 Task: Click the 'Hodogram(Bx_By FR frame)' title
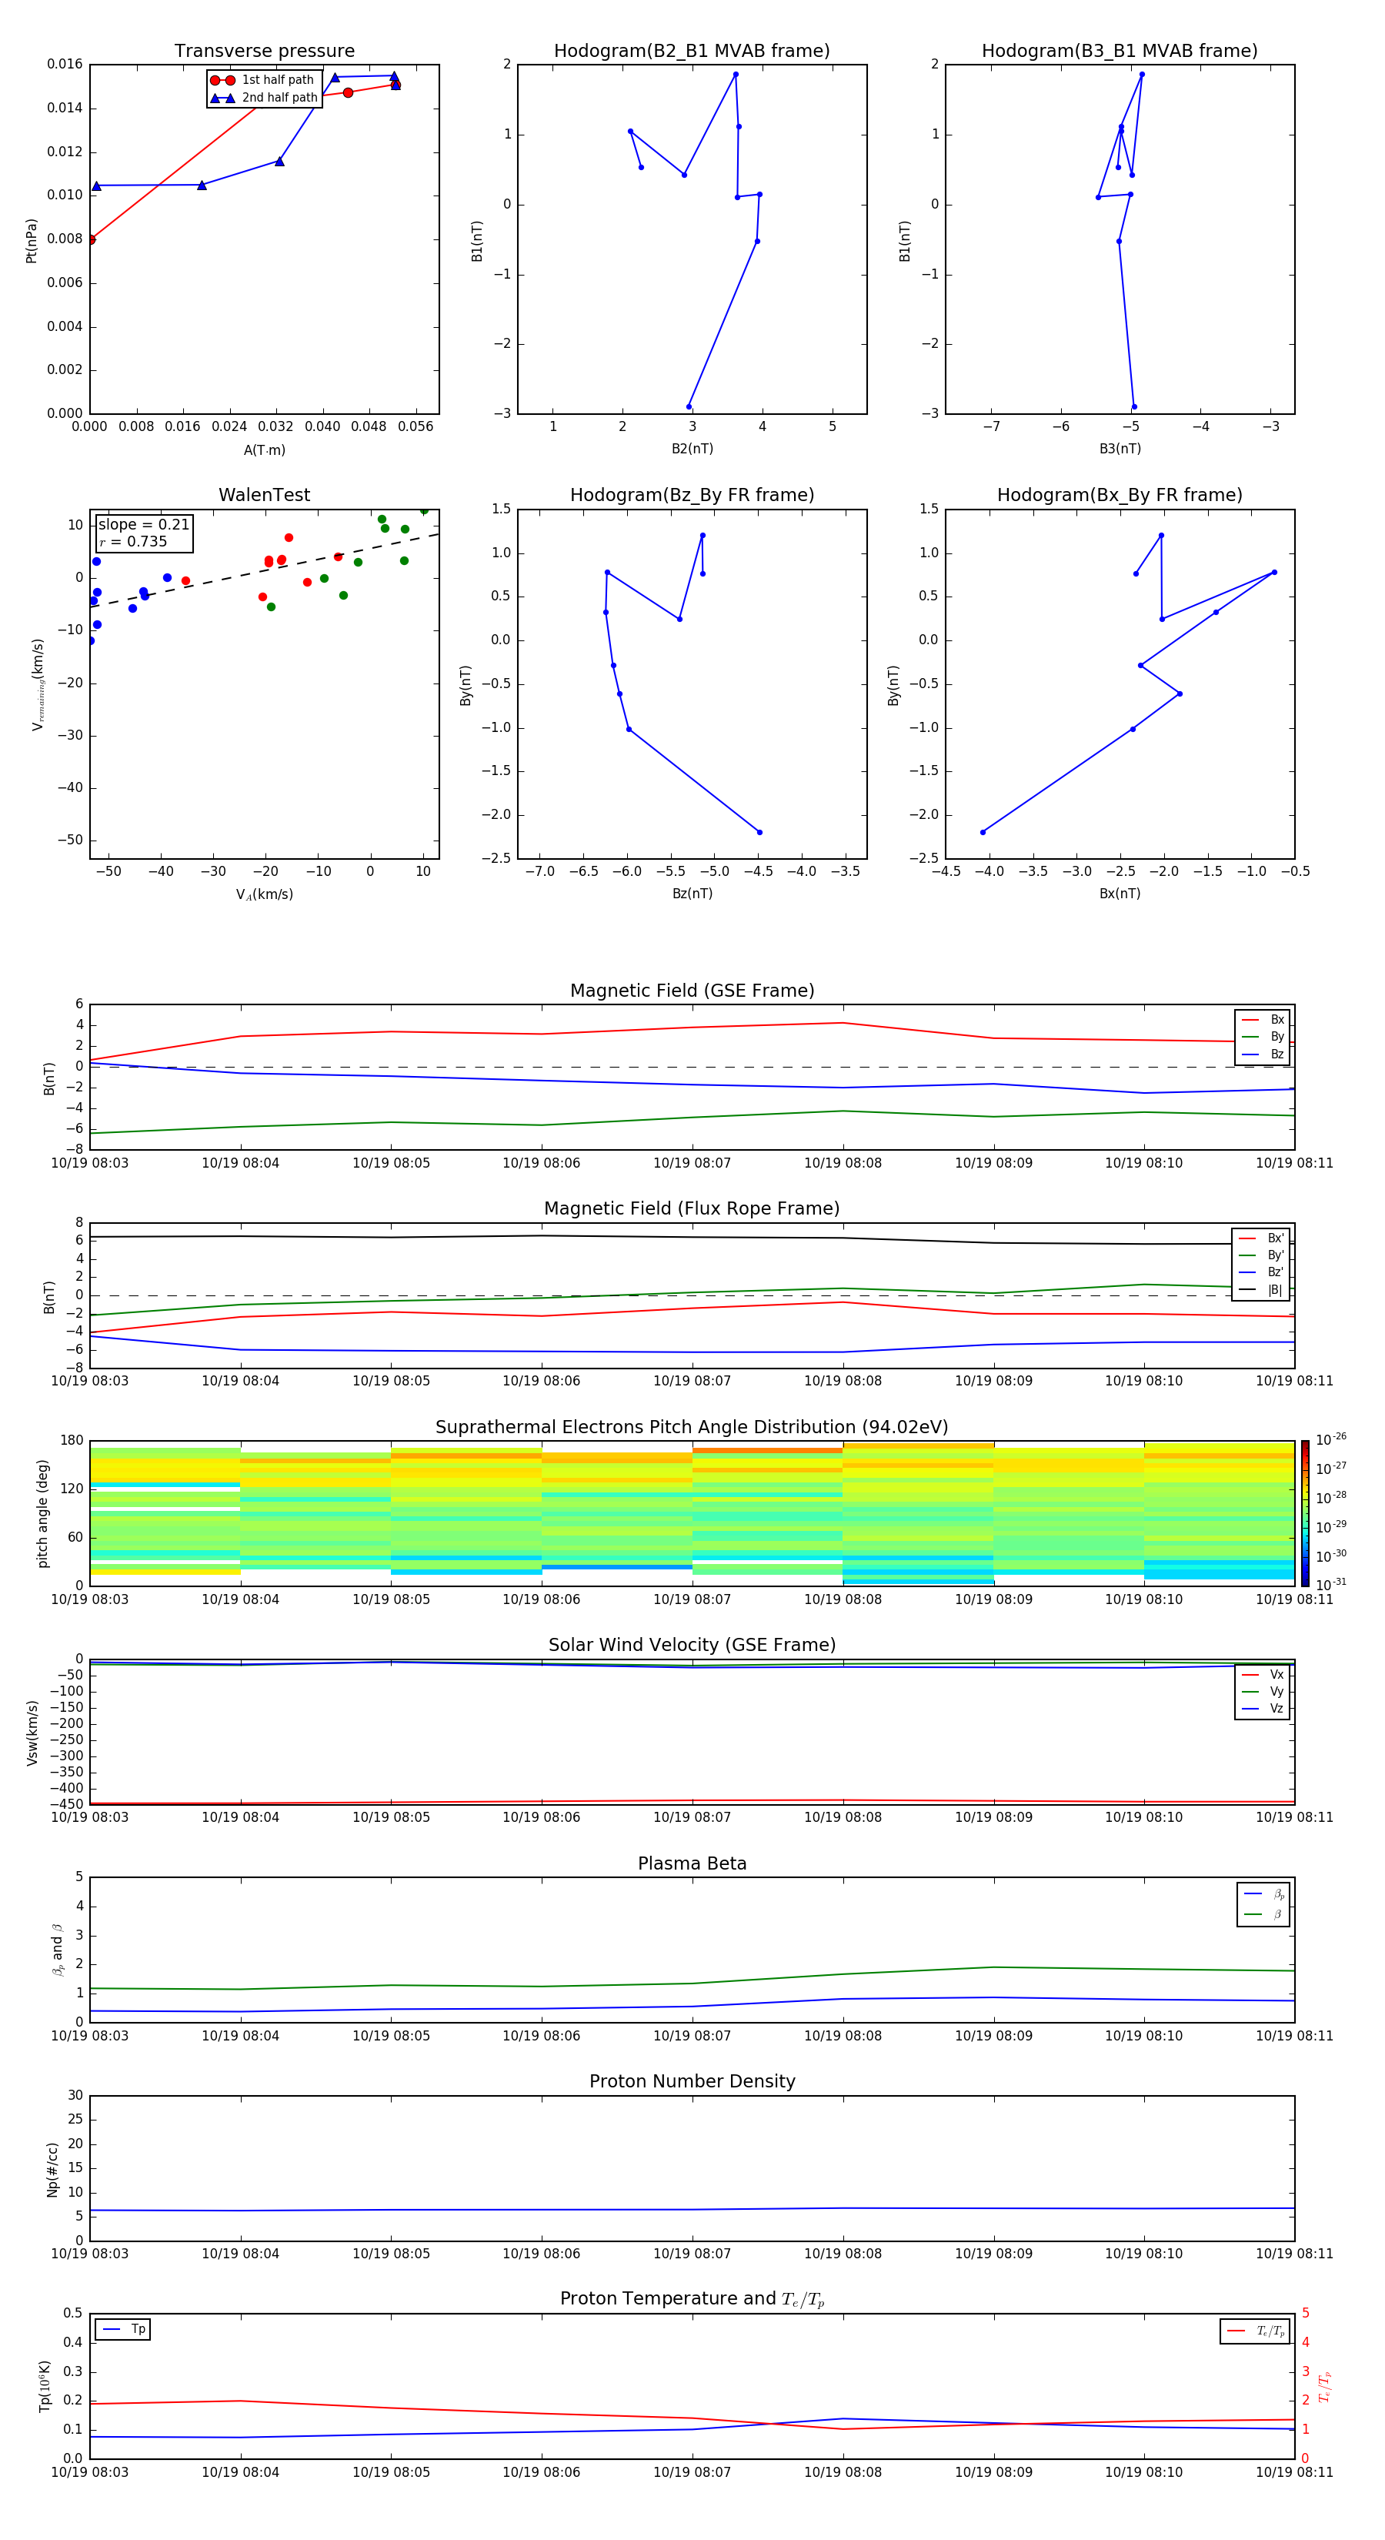coord(1120,495)
